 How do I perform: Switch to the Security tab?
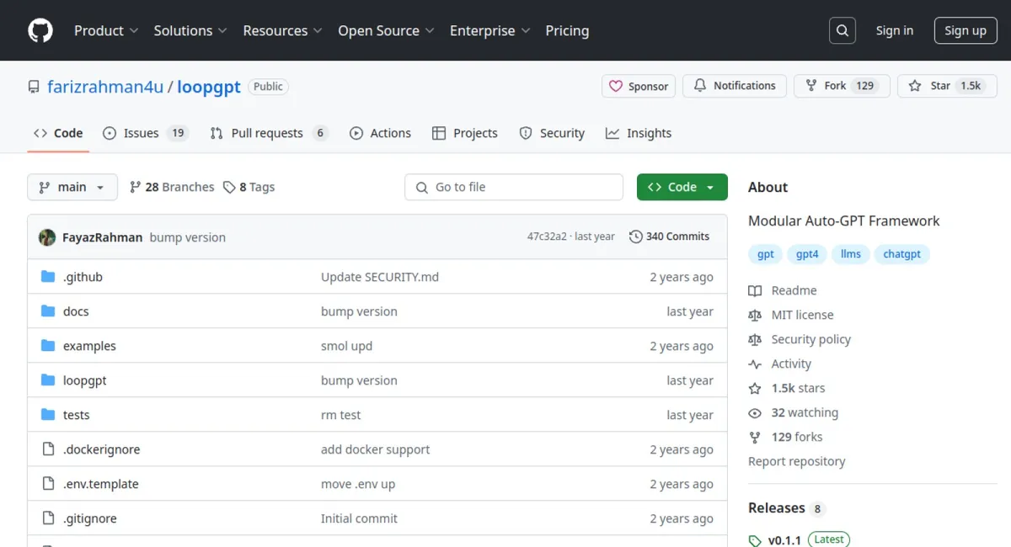pos(552,133)
